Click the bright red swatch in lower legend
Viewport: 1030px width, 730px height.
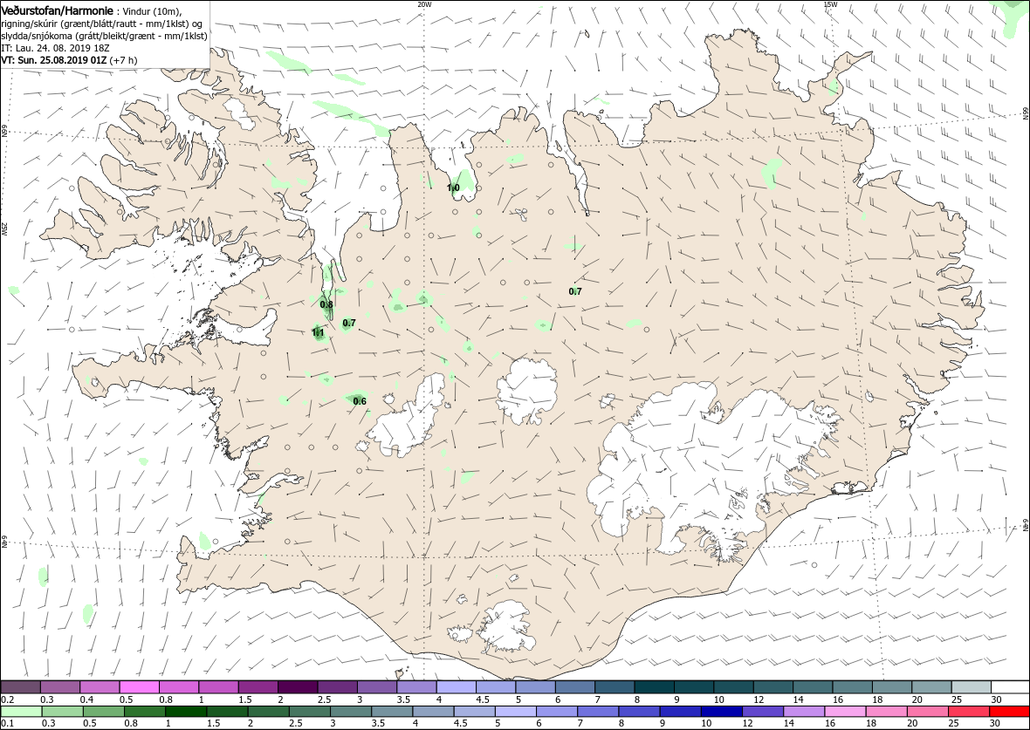click(1009, 712)
